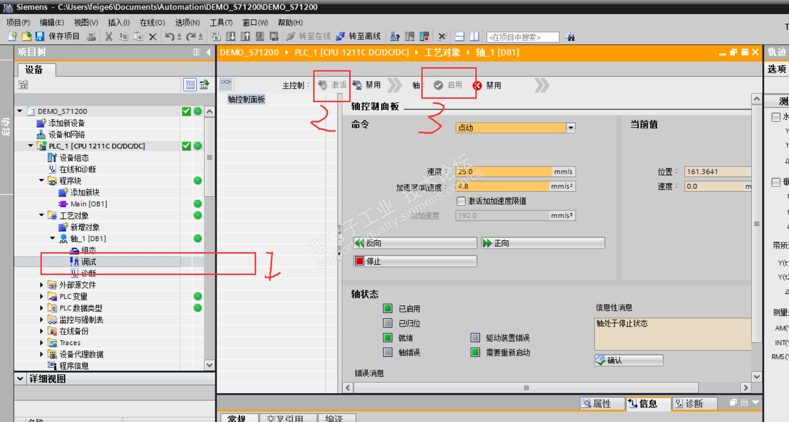
Task: Toggle the 需要重新启动 status indicator
Action: pyautogui.click(x=475, y=352)
